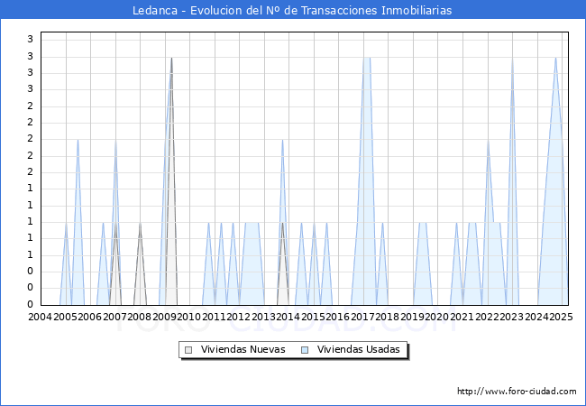Click the 2014 x-axis label

pyautogui.click(x=288, y=317)
